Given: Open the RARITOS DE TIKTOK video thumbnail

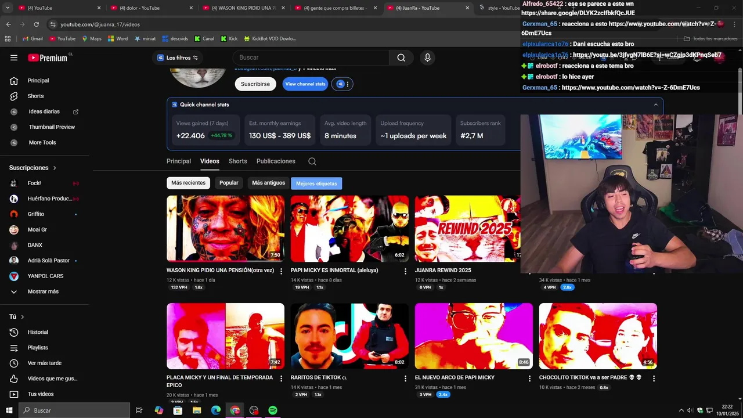Looking at the screenshot, I should pyautogui.click(x=349, y=336).
